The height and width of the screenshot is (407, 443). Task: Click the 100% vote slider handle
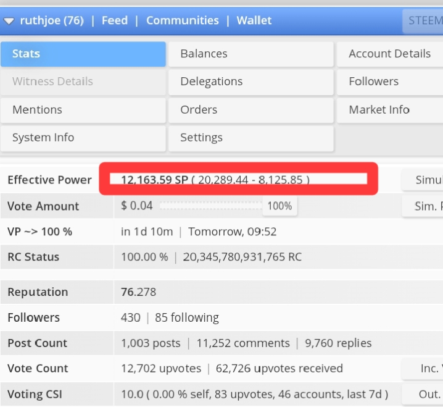click(x=279, y=206)
